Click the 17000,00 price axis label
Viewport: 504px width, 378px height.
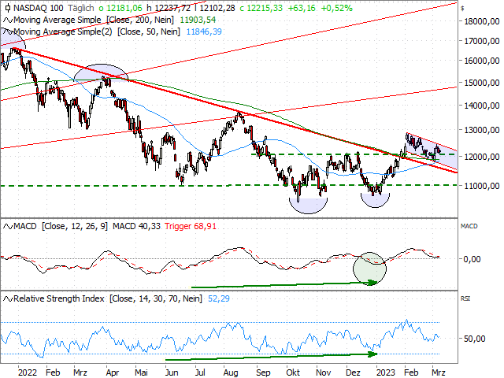(x=482, y=41)
